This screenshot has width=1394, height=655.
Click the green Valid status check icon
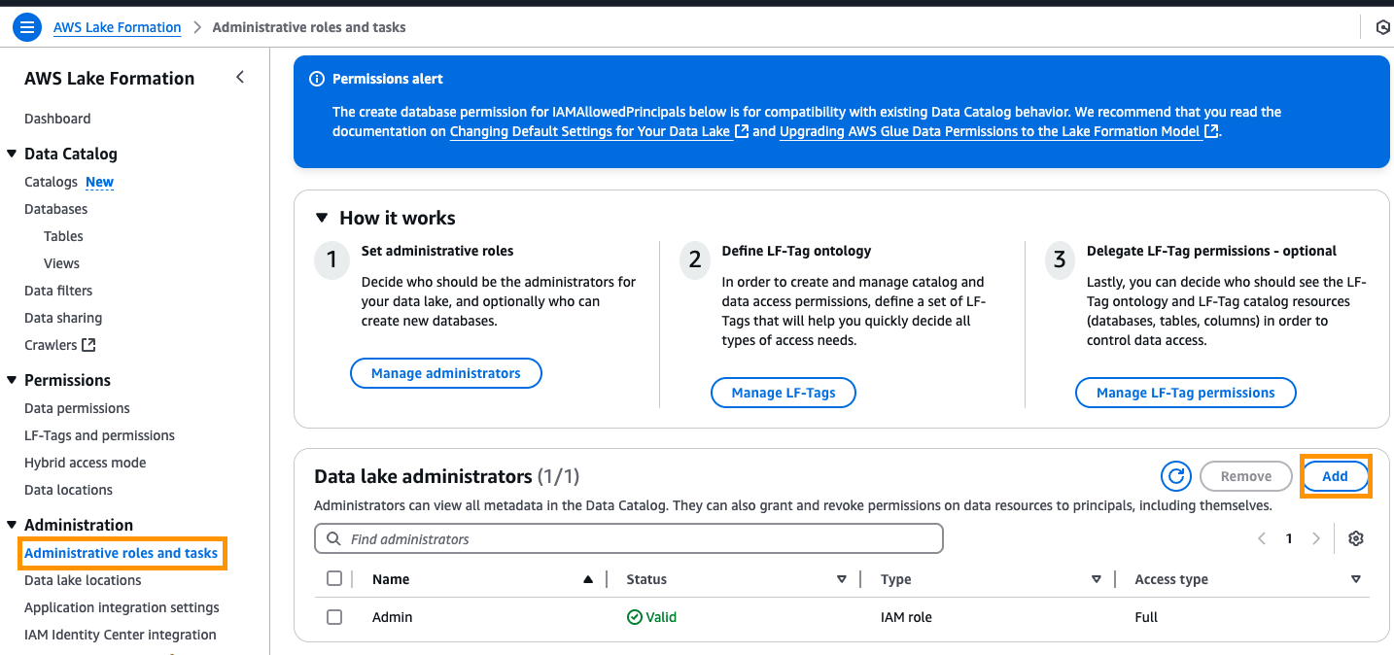635,617
